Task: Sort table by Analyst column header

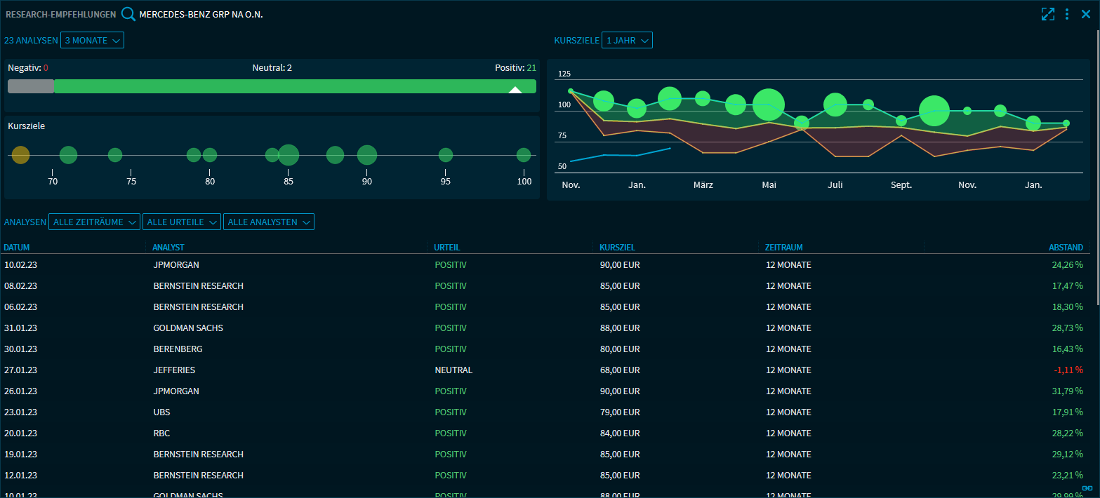Action: tap(168, 248)
